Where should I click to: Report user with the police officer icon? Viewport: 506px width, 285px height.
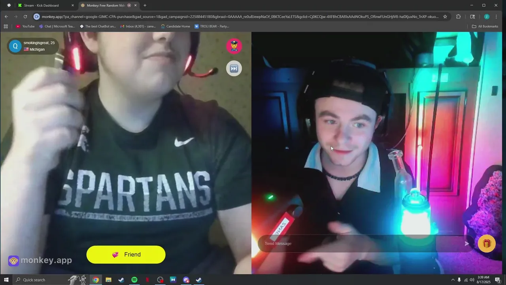pyautogui.click(x=234, y=46)
